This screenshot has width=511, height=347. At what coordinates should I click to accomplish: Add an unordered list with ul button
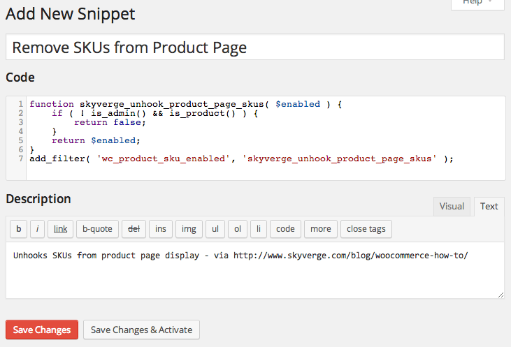coord(215,229)
